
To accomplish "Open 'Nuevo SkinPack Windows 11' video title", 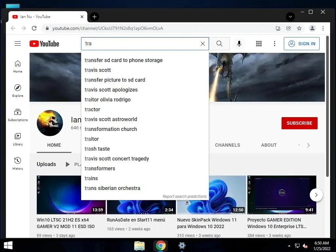I will click(x=207, y=223).
